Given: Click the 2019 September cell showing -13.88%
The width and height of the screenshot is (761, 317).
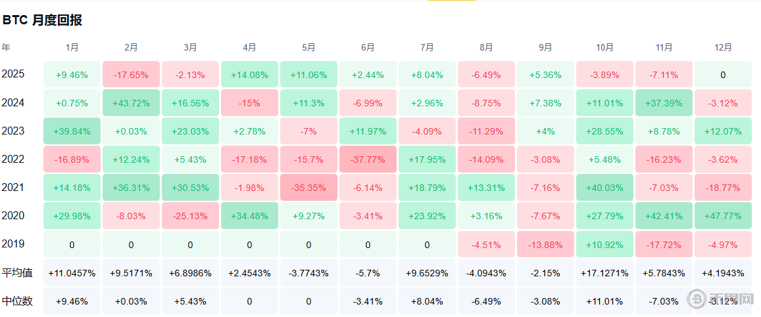Looking at the screenshot, I should coord(545,244).
